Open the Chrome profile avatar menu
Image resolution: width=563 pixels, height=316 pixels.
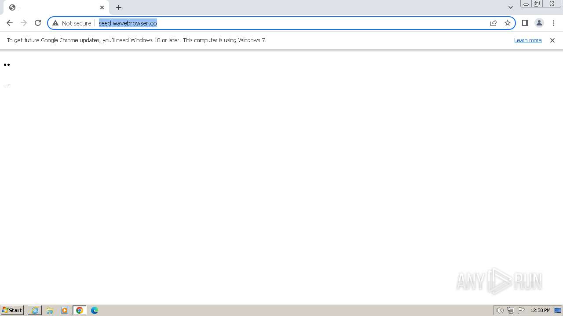pyautogui.click(x=539, y=23)
